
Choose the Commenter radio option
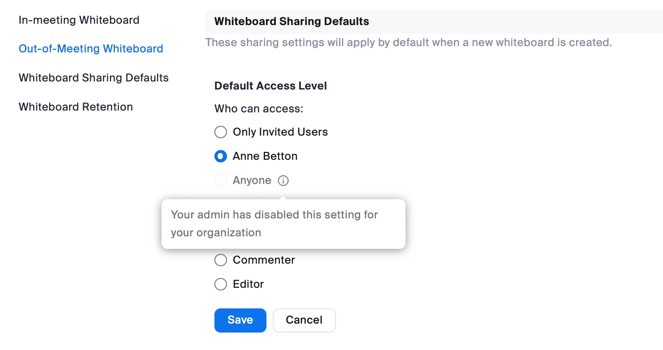pos(221,260)
